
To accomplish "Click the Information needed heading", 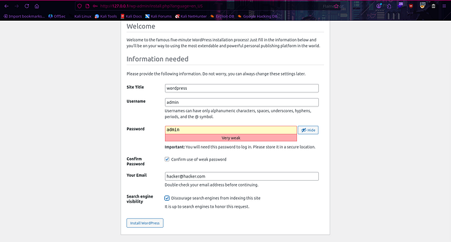I will 157,59.
